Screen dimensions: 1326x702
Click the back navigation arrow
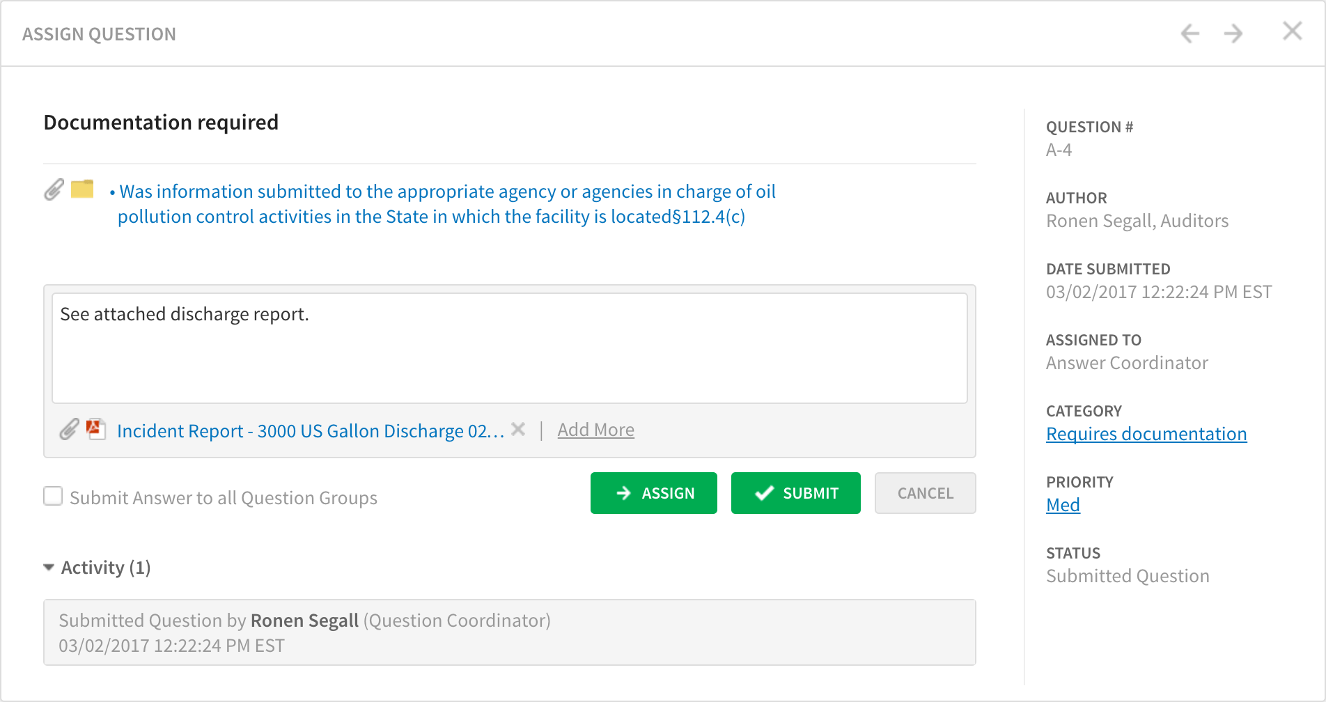tap(1189, 33)
